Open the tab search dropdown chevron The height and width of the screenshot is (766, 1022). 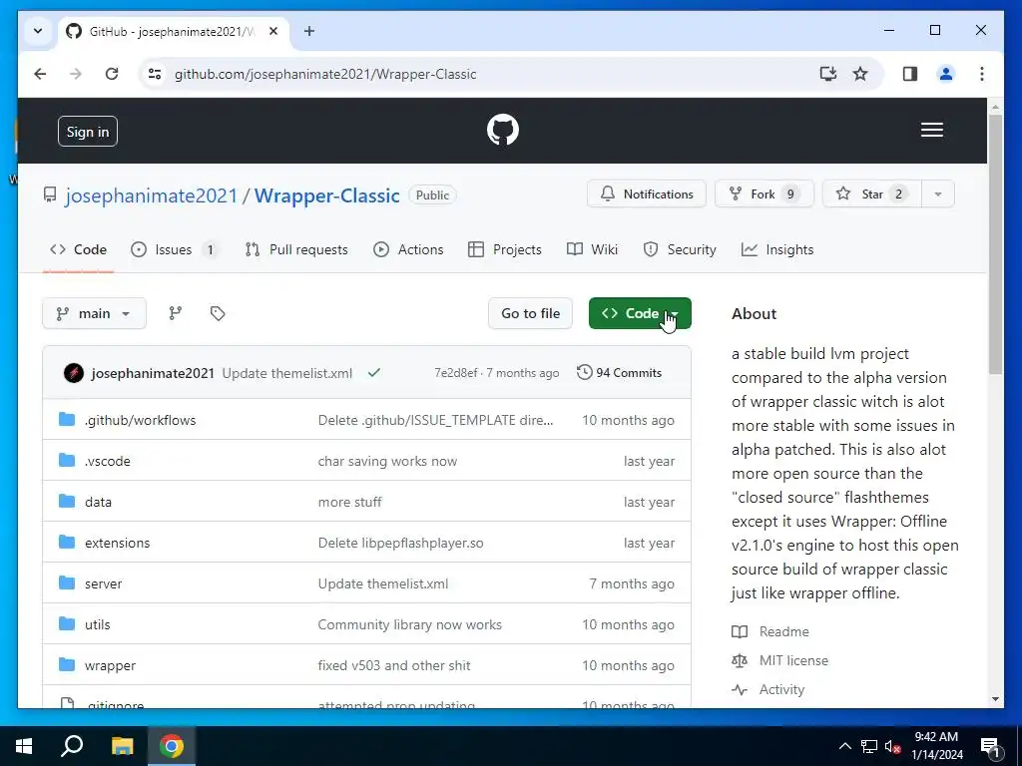(38, 31)
